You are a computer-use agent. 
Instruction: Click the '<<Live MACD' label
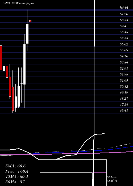coord(112,179)
